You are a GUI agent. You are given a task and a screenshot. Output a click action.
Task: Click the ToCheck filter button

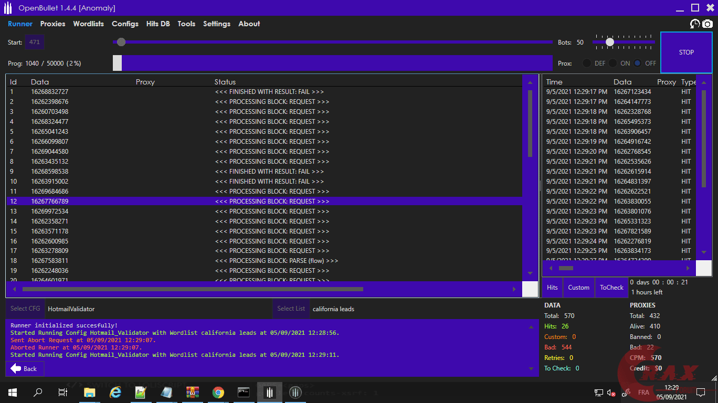611,288
